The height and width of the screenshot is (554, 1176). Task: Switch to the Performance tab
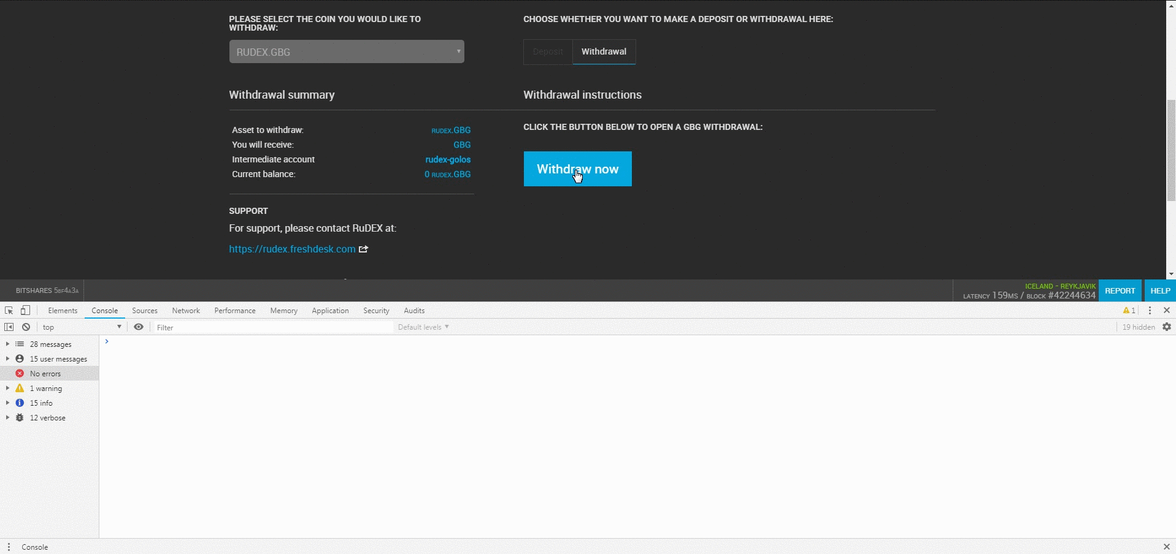(235, 311)
